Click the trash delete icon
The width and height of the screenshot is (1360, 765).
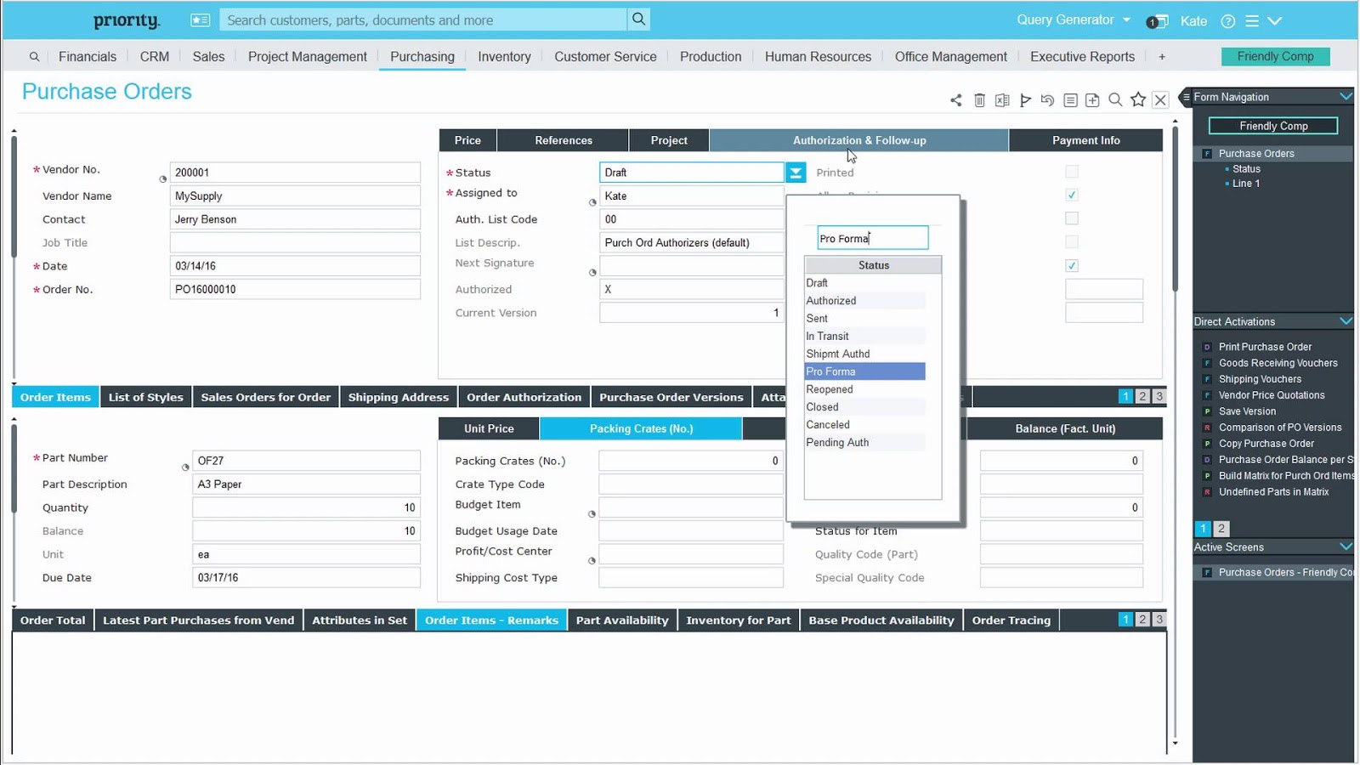click(x=979, y=100)
